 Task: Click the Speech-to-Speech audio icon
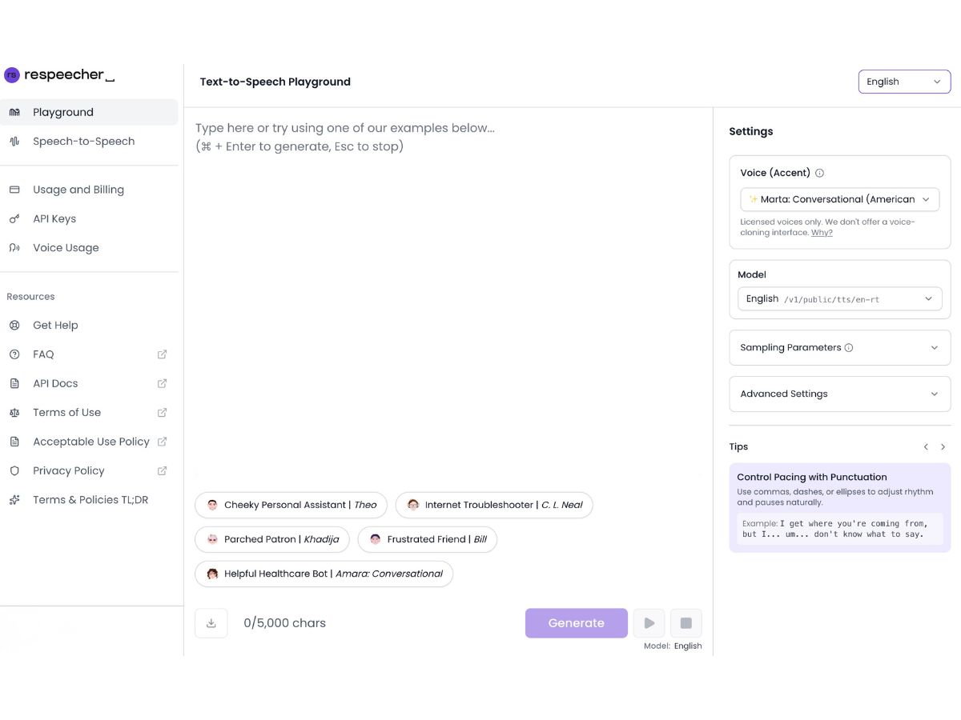[14, 142]
